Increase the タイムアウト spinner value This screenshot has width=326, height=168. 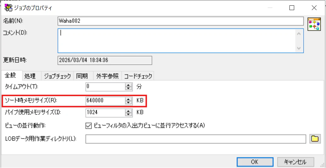click(x=129, y=85)
